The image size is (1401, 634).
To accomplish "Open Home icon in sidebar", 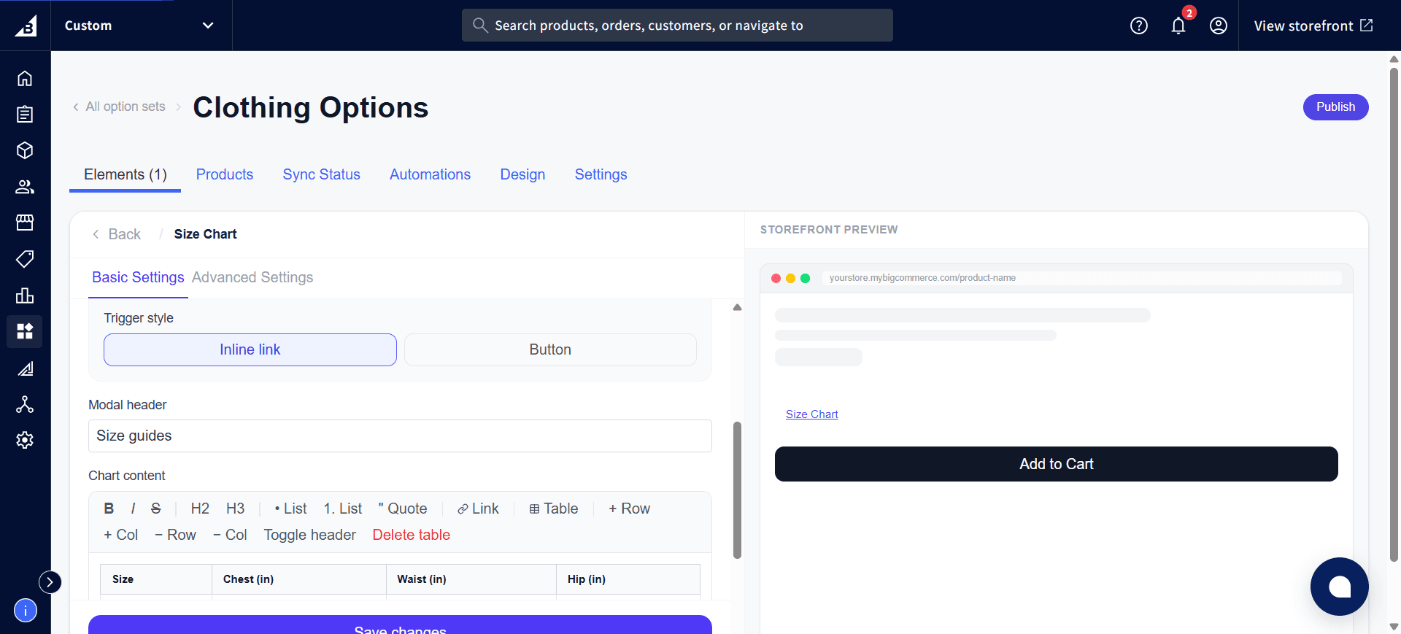I will pos(25,78).
